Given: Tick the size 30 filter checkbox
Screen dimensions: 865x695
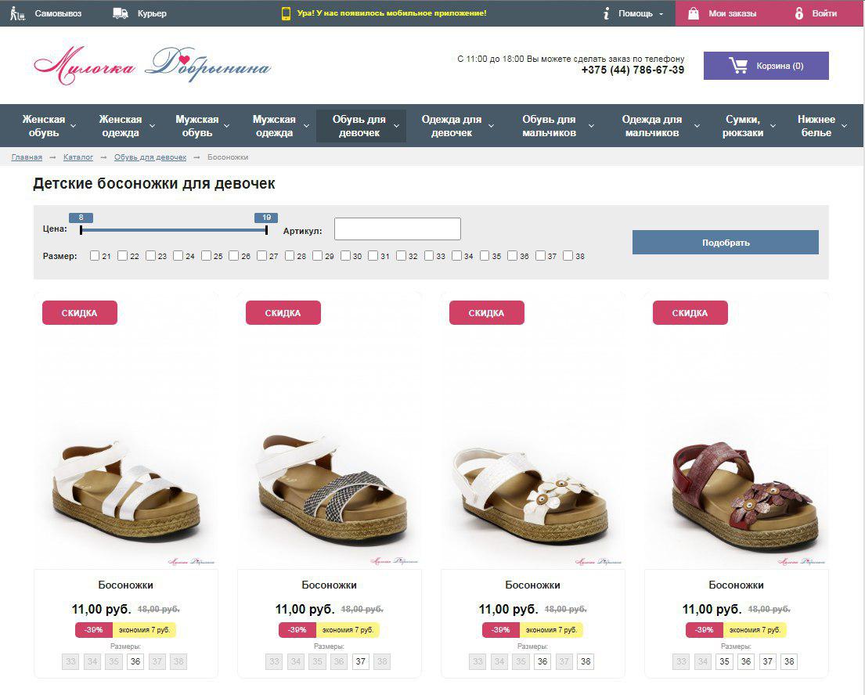Looking at the screenshot, I should click(x=345, y=256).
